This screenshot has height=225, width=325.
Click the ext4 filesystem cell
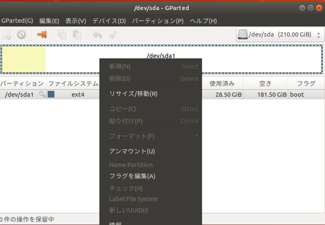pyautogui.click(x=78, y=95)
